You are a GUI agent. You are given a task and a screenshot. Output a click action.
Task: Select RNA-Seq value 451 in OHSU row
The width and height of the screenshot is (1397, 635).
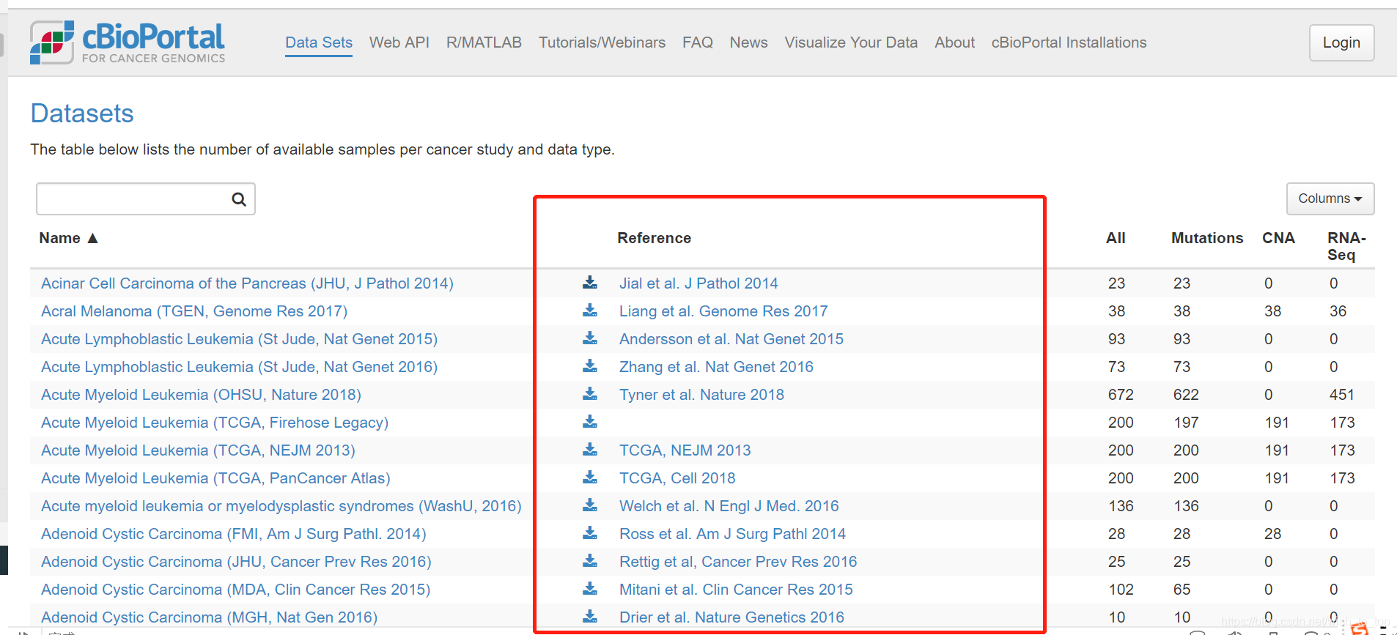(1342, 395)
